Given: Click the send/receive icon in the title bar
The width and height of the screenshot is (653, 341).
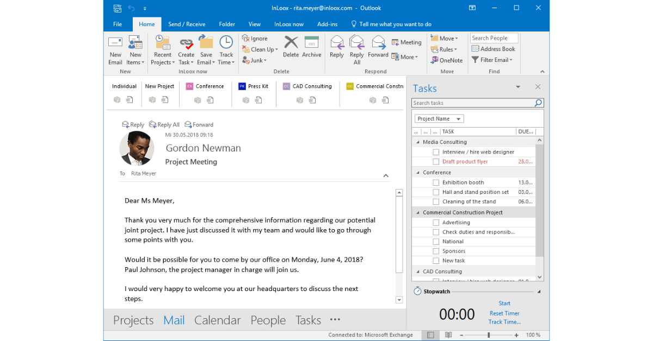Looking at the screenshot, I should tap(117, 8).
